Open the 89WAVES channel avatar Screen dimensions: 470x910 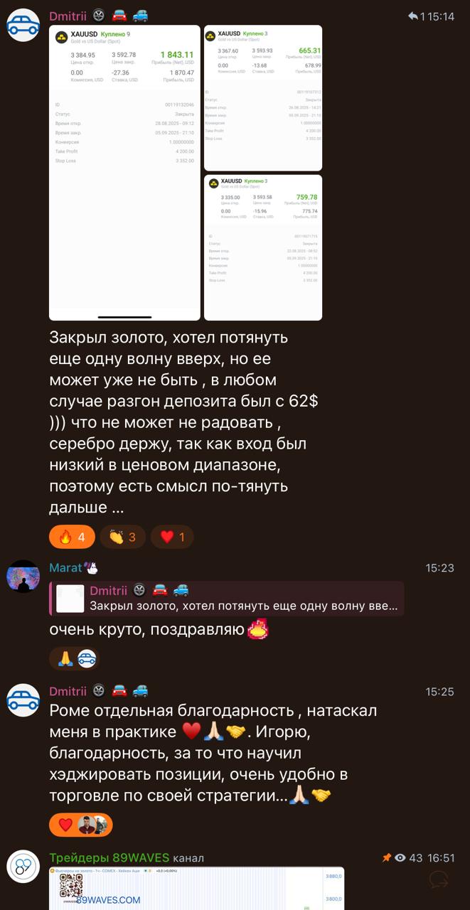pos(23,867)
